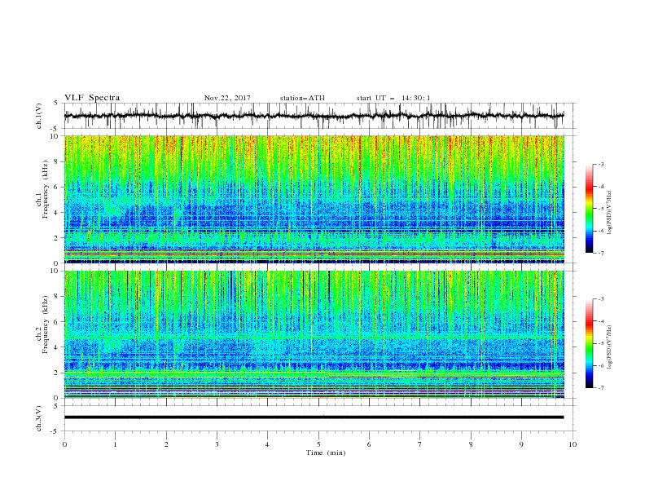Click the 'Time (min)' axis title

pyautogui.click(x=326, y=453)
